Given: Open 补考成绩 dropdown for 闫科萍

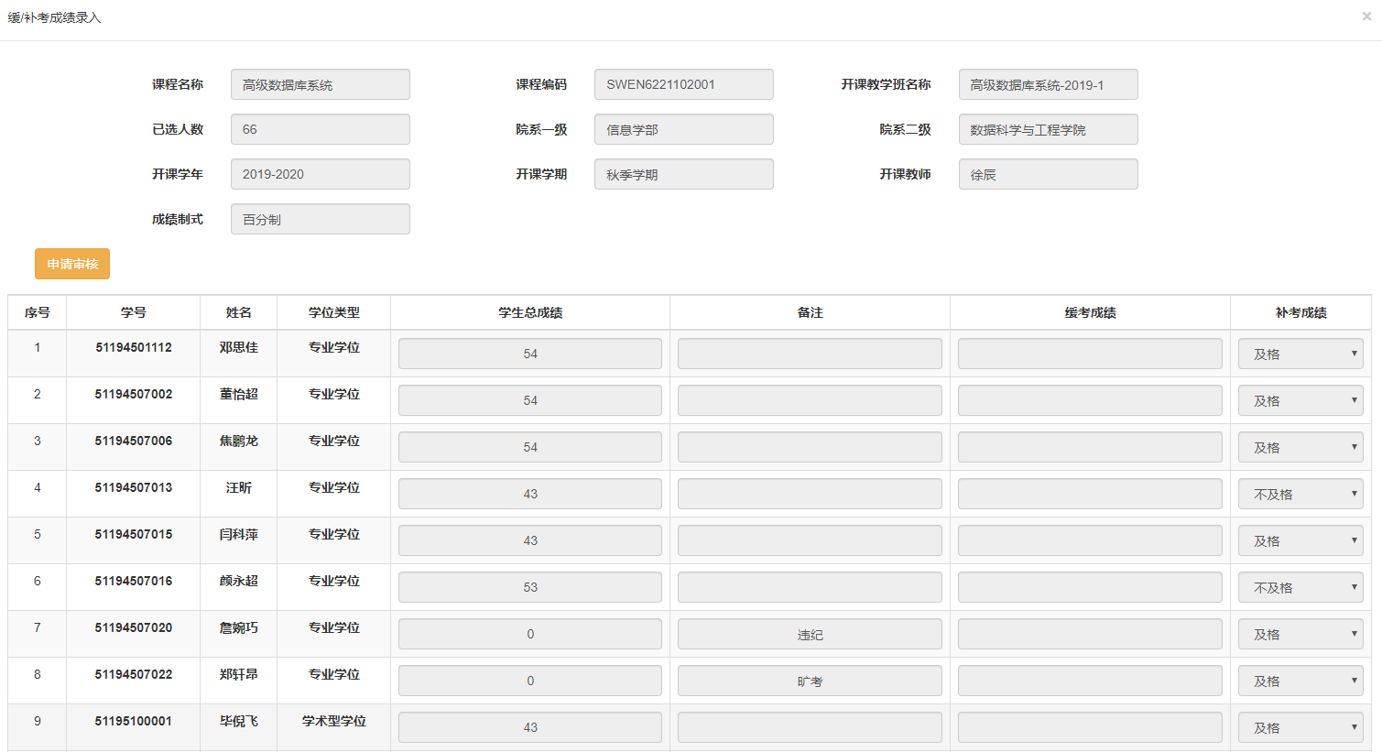Looking at the screenshot, I should (1300, 540).
